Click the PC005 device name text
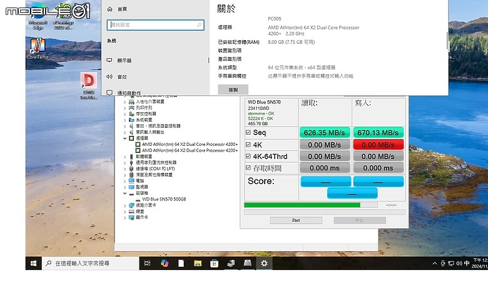This screenshot has width=488, height=305. [275, 19]
